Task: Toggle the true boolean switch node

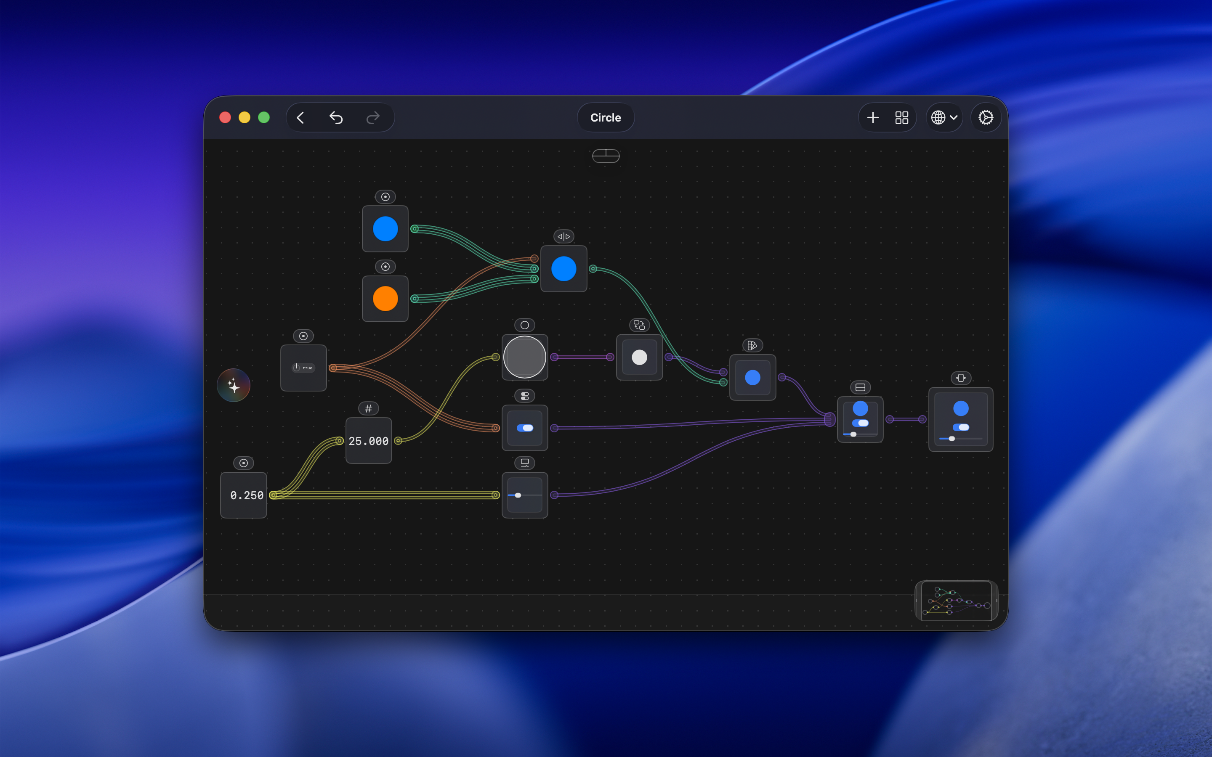Action: pos(303,368)
